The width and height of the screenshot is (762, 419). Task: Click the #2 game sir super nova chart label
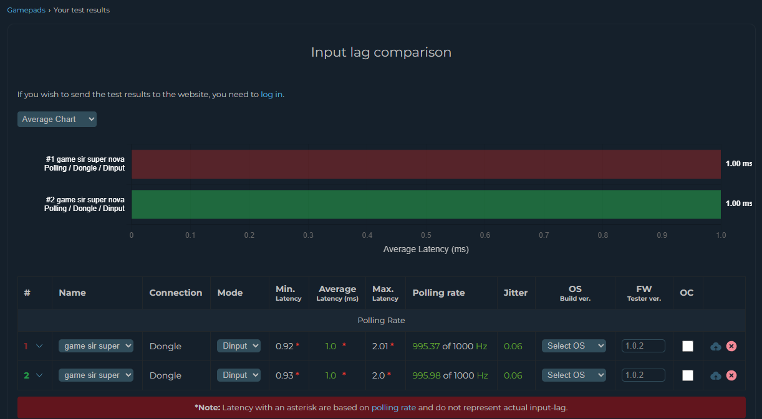pos(84,204)
